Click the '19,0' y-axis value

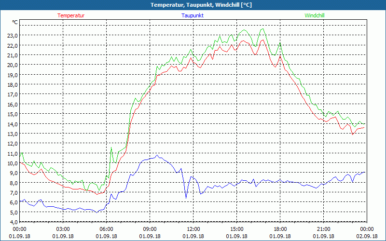click(13, 75)
